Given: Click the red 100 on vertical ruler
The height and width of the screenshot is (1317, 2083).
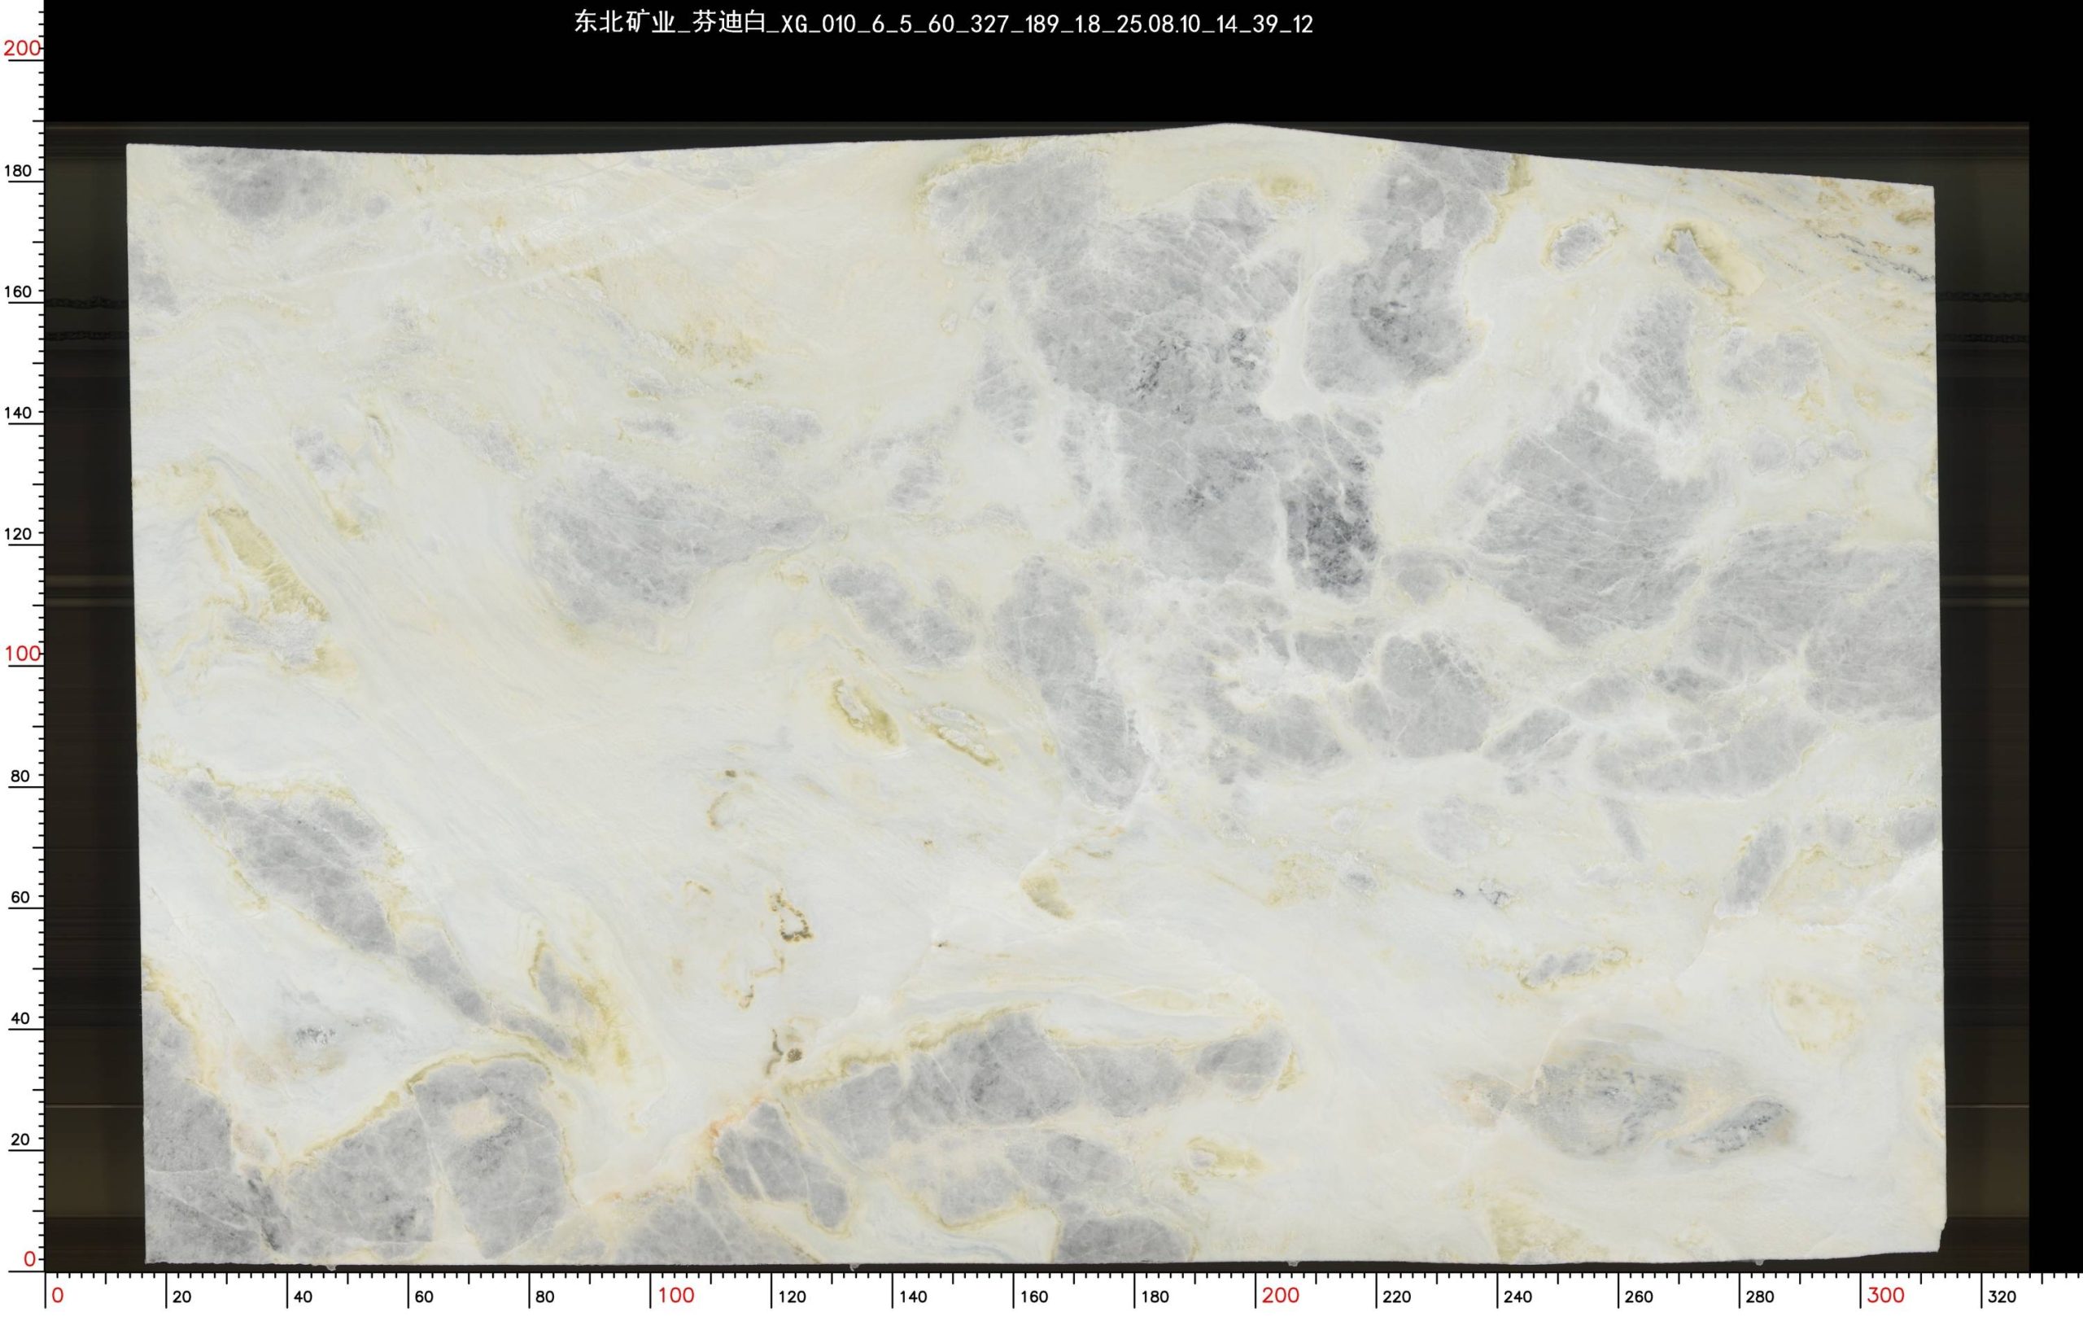Looking at the screenshot, I should tap(22, 654).
